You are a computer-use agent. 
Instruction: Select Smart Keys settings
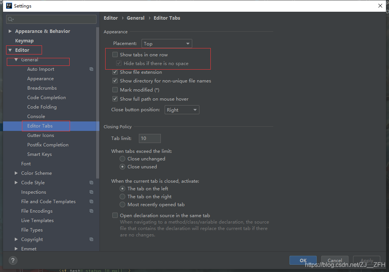coord(39,154)
